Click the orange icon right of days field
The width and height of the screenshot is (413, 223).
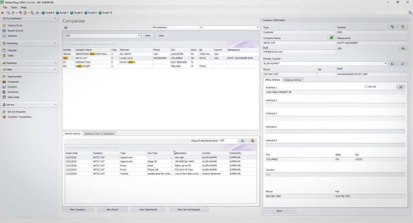pos(252,141)
